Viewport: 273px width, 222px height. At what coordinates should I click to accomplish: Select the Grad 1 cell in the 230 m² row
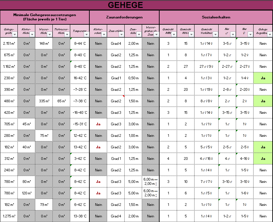click(x=116, y=78)
